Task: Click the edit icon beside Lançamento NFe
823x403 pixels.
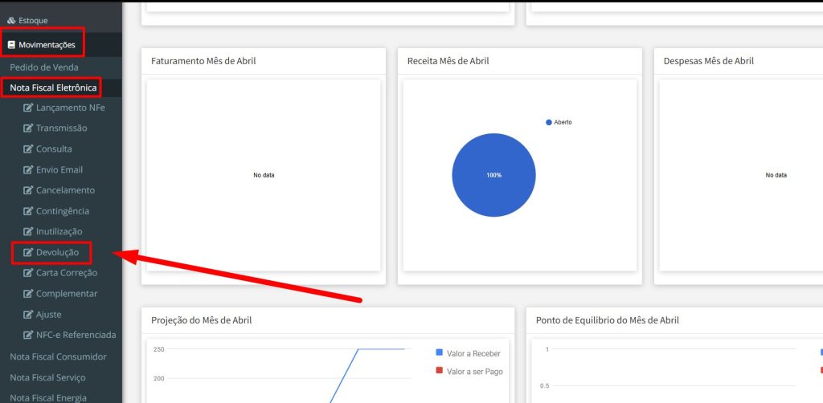Action: click(28, 108)
